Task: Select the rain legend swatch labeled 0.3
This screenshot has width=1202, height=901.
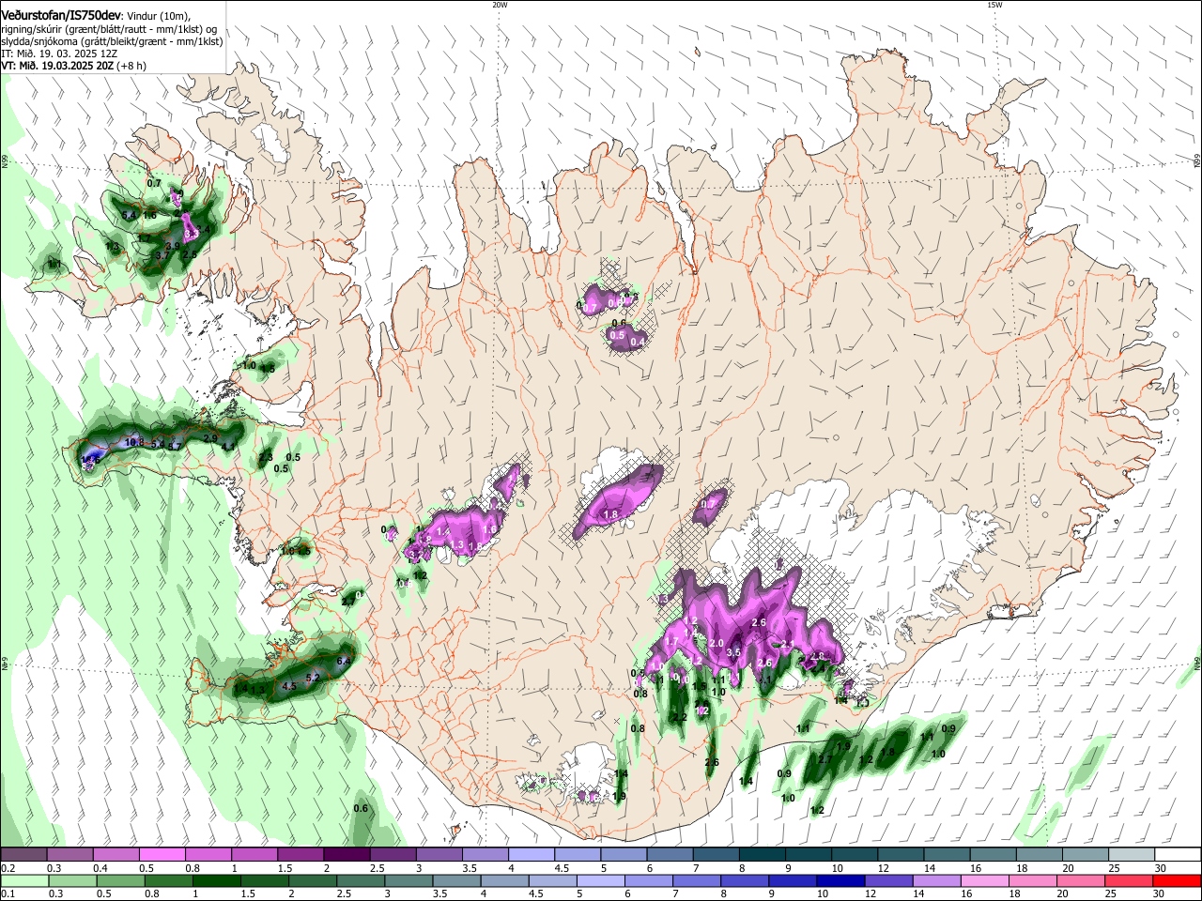Action: click(x=70, y=880)
